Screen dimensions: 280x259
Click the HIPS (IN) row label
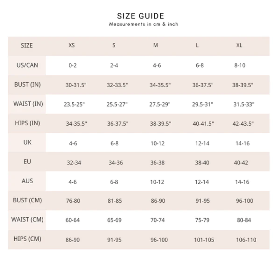[27, 123]
